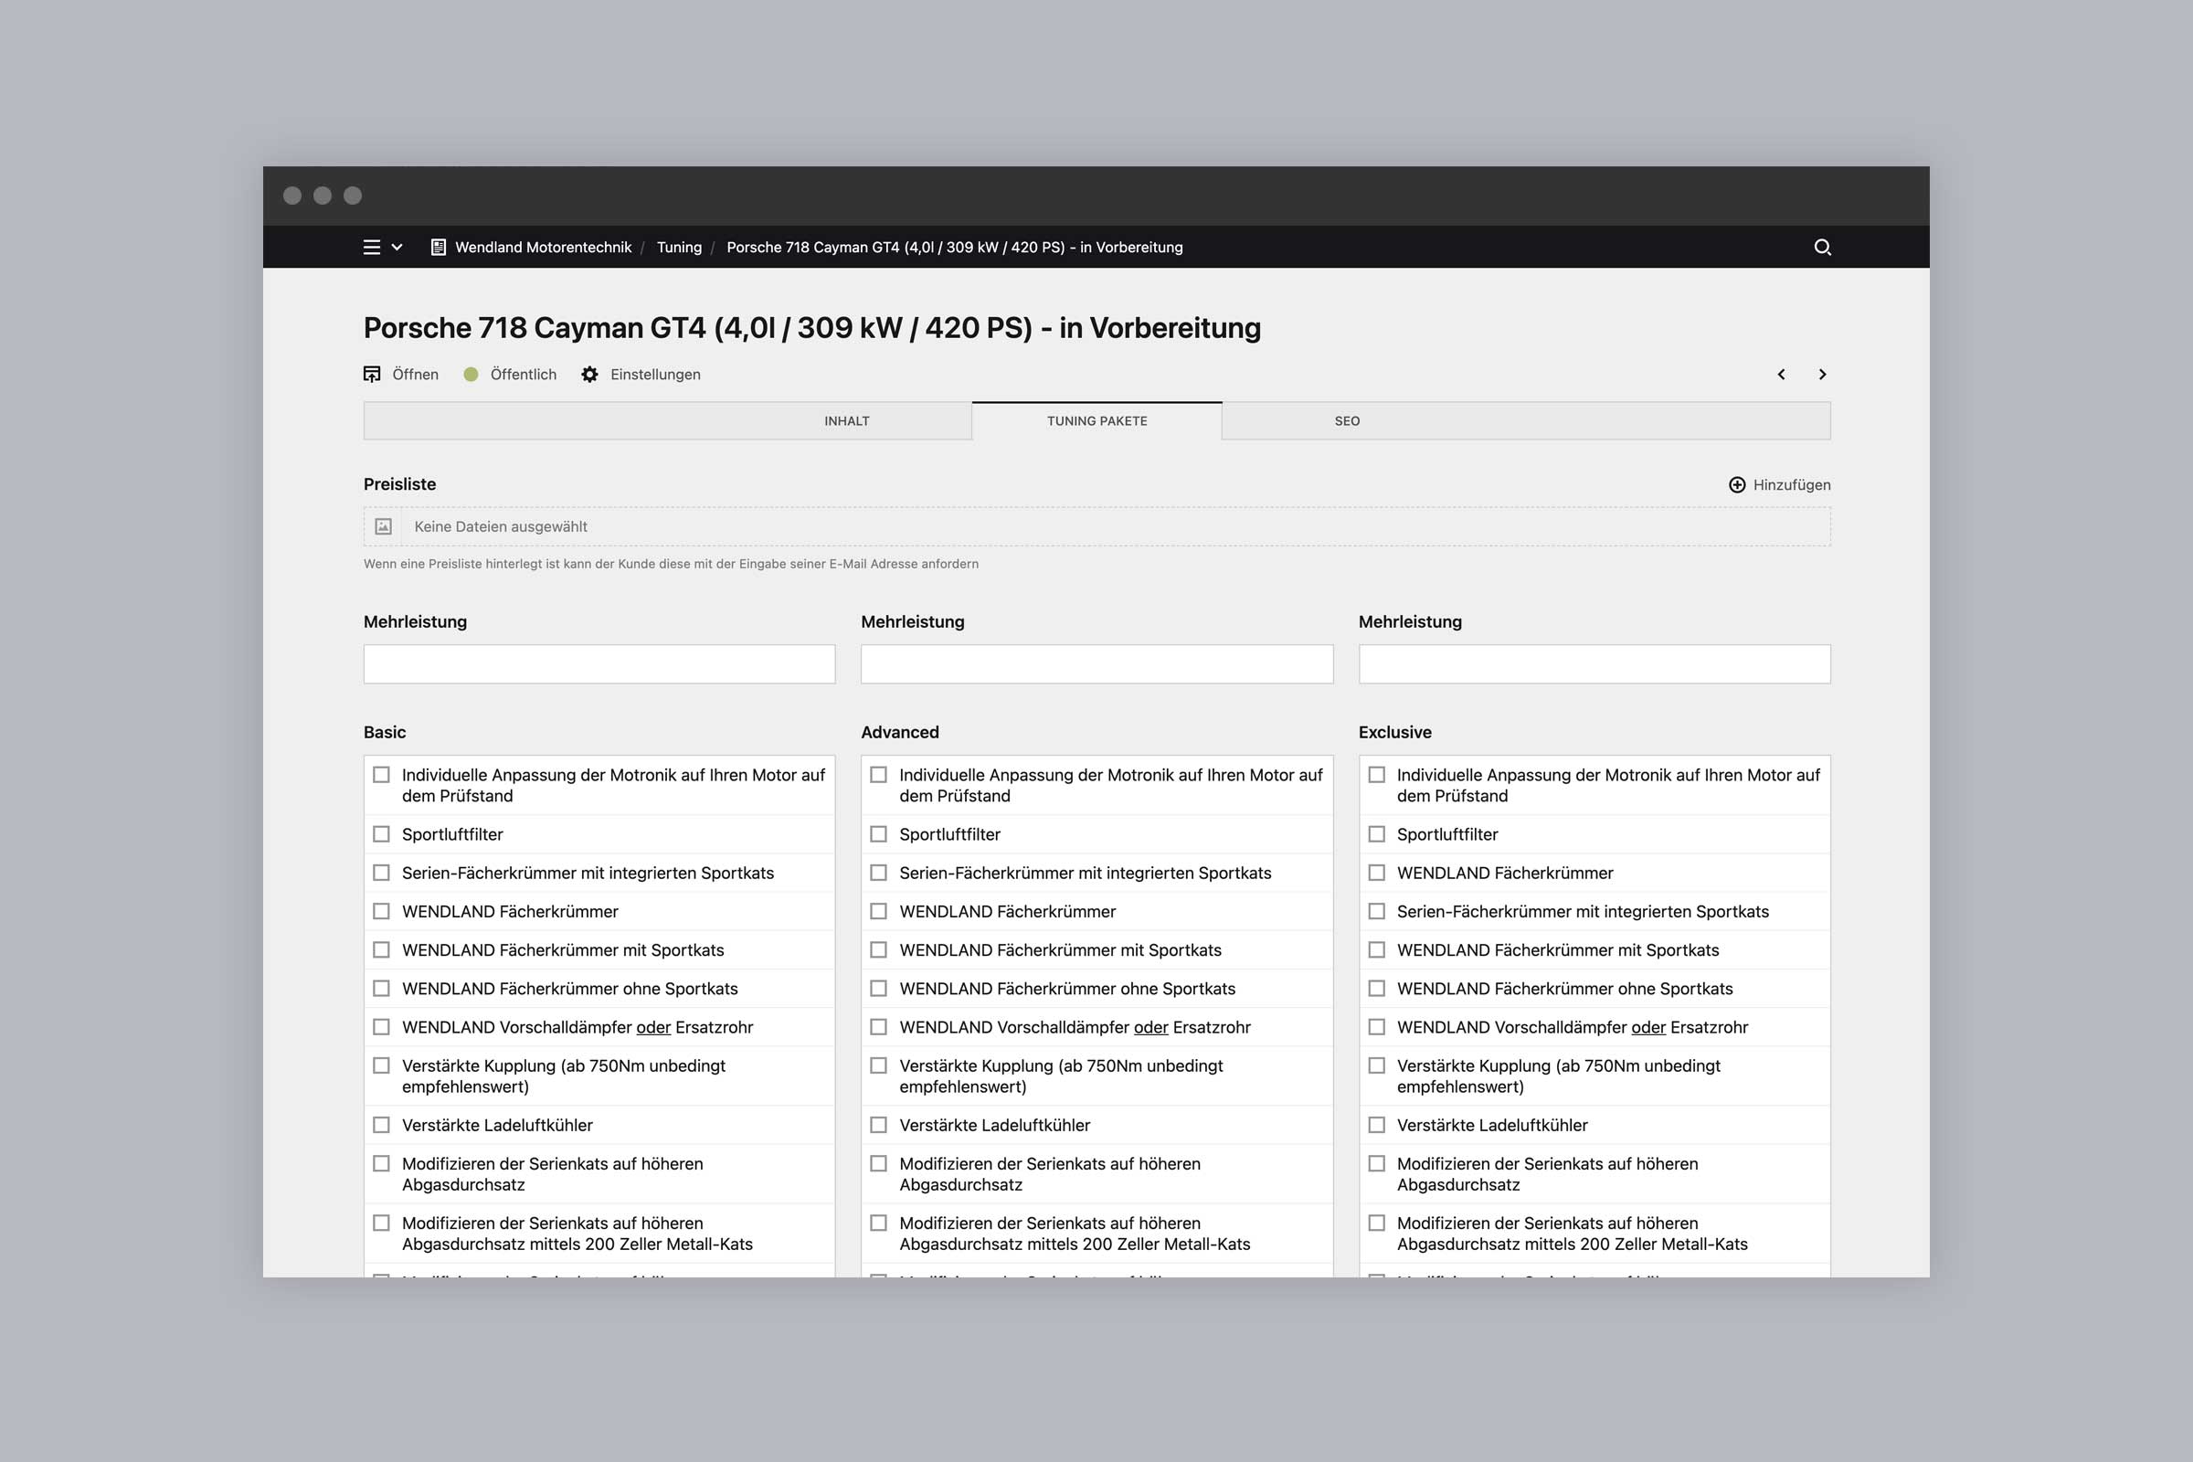The height and width of the screenshot is (1462, 2193).
Task: Open the hamburger menu icon
Action: tap(371, 247)
